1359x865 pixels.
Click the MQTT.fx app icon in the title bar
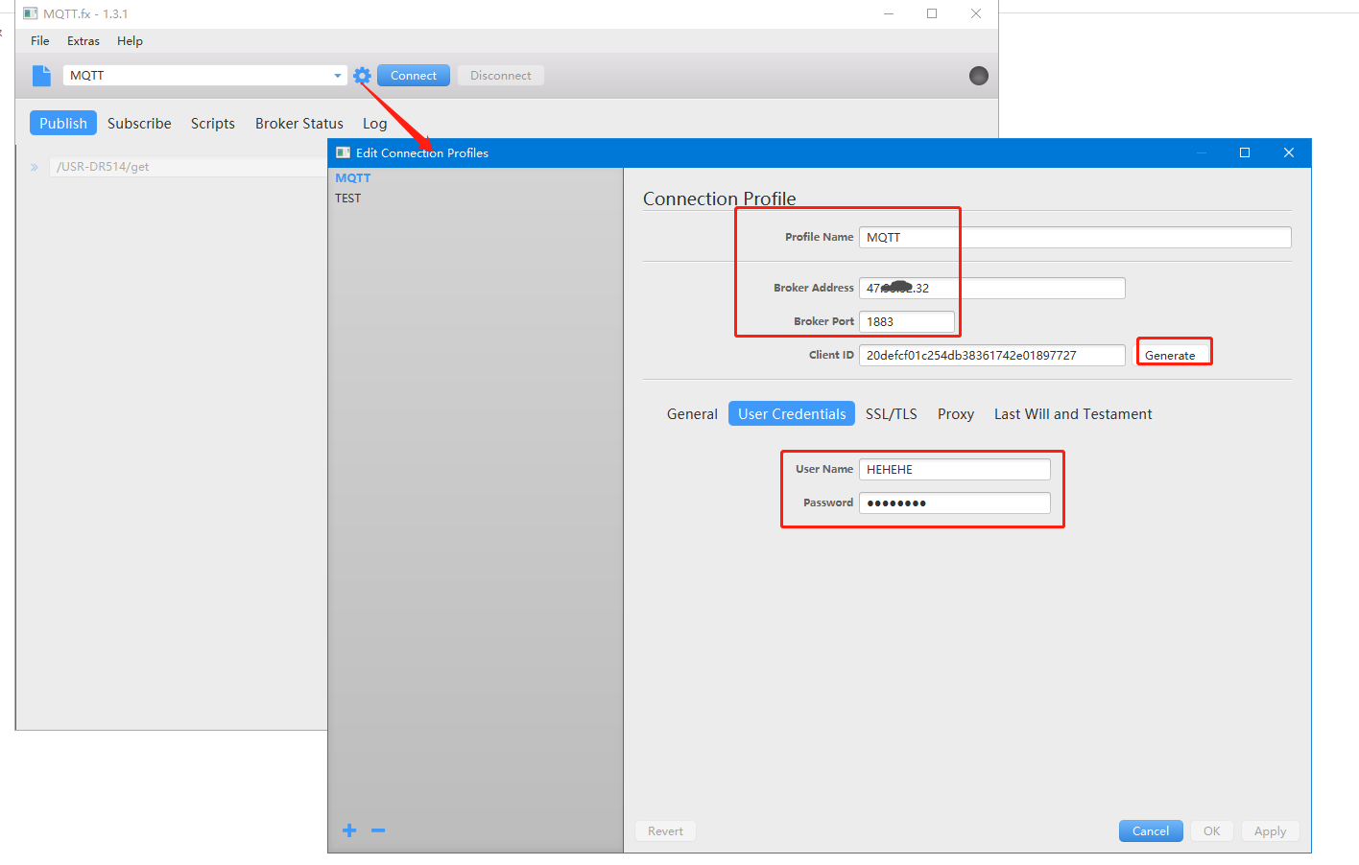tap(31, 13)
